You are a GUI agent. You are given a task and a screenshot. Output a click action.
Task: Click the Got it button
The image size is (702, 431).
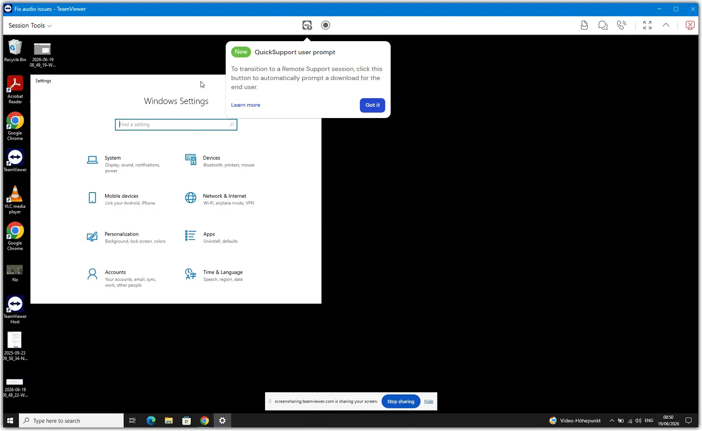pyautogui.click(x=373, y=105)
